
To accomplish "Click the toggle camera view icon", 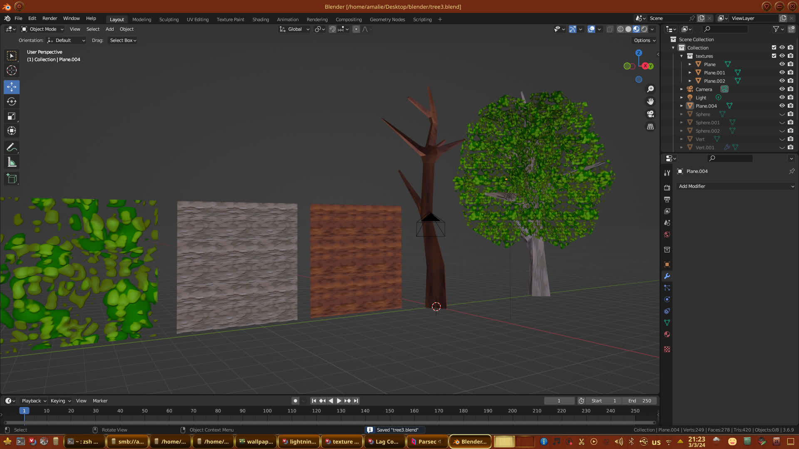I will click(x=650, y=114).
